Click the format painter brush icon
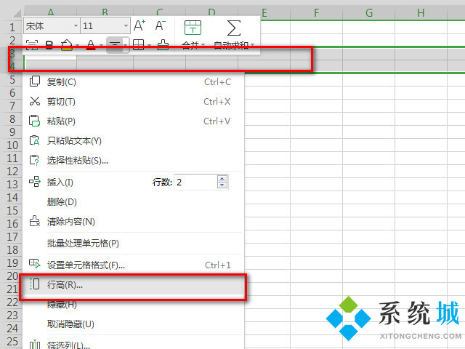Image resolution: width=465 pixels, height=349 pixels. tap(163, 45)
